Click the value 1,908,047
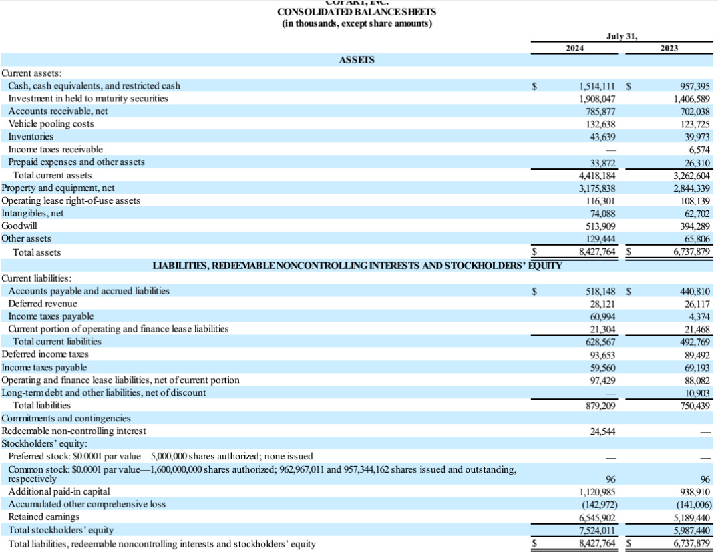This screenshot has width=718, height=552. pos(597,99)
